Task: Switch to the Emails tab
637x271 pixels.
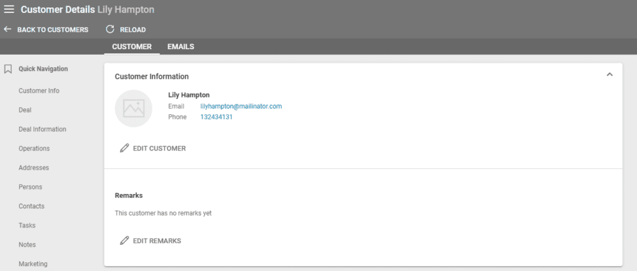Action: pos(180,47)
